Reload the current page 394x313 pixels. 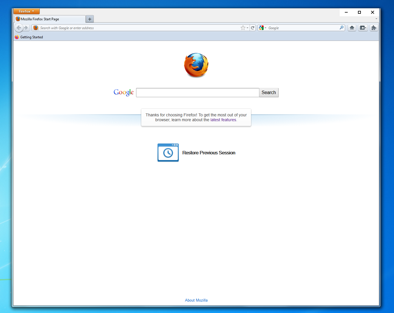coord(253,28)
